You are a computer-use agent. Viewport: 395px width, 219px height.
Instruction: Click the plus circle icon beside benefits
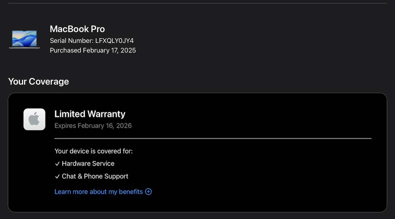click(148, 192)
